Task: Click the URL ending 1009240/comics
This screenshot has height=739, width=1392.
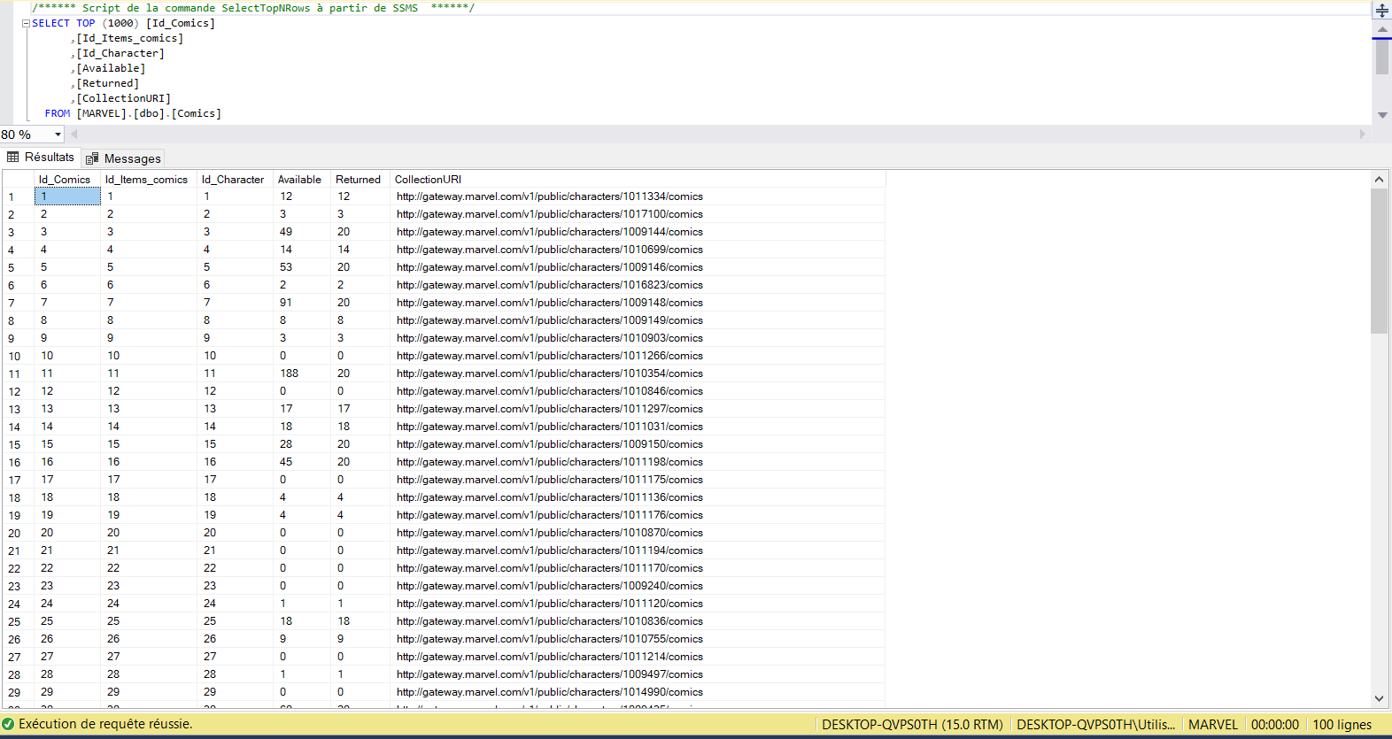Action: (550, 586)
